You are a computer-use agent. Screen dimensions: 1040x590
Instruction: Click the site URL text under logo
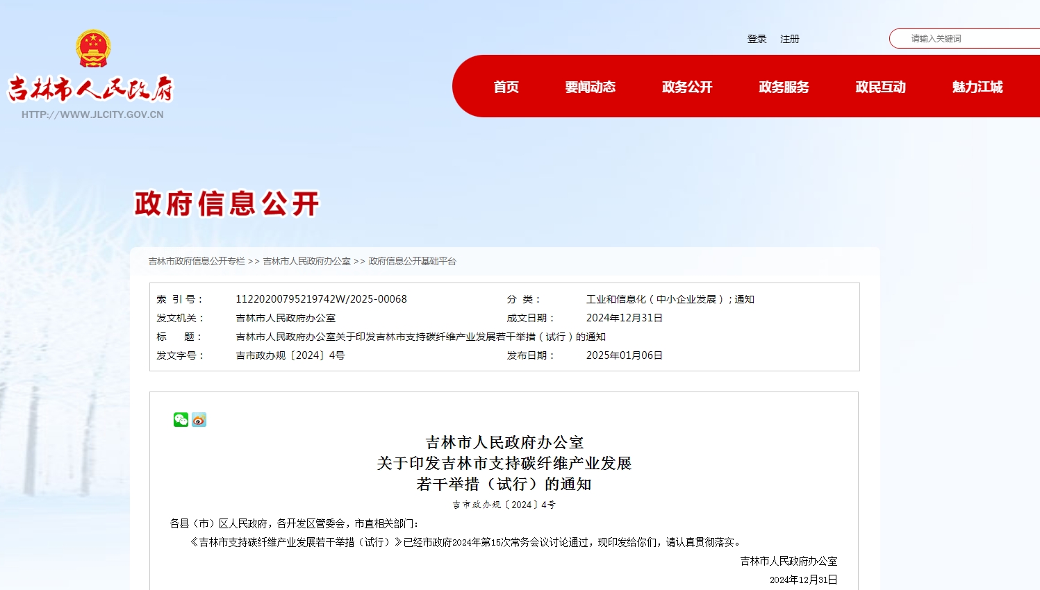pyautogui.click(x=92, y=115)
